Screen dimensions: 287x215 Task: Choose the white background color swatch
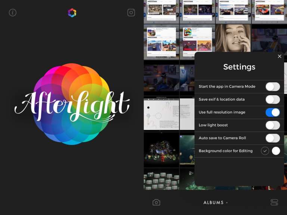tap(276, 151)
